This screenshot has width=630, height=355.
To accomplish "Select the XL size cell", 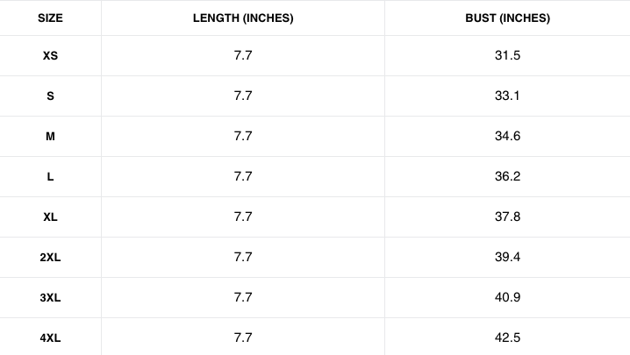I will (50, 217).
